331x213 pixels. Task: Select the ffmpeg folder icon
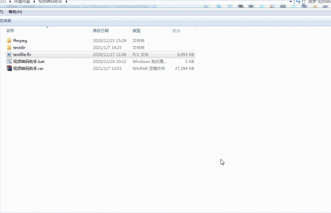coord(10,41)
